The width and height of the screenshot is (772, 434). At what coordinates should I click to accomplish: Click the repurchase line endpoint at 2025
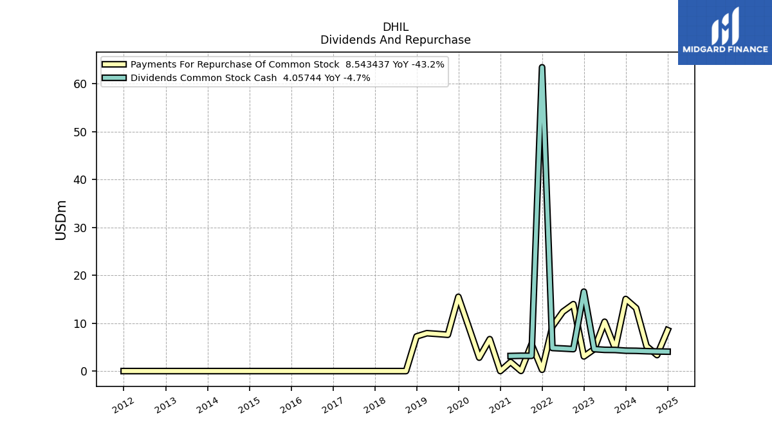tap(668, 329)
